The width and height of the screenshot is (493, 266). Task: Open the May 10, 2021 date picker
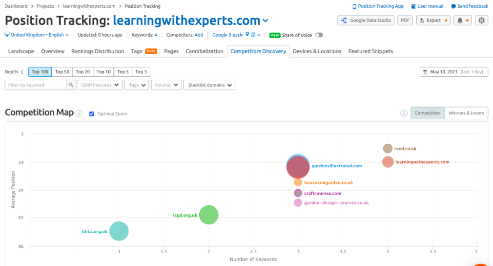pos(453,72)
